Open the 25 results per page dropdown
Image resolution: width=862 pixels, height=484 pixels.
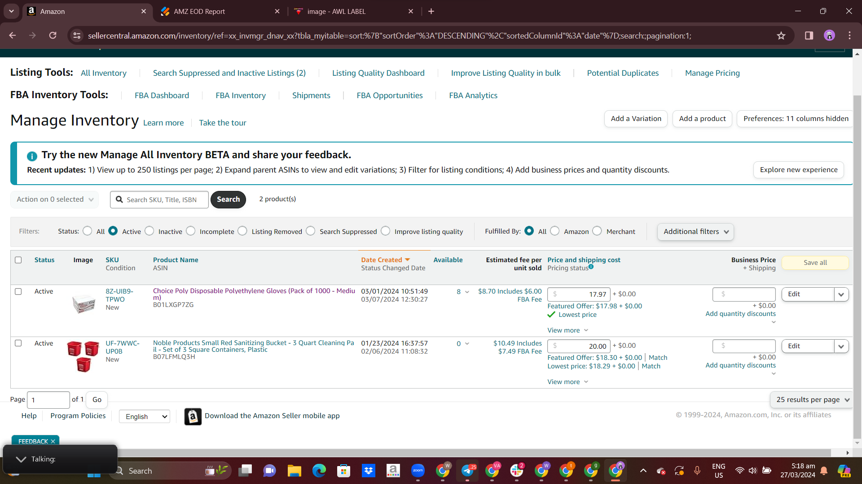813,400
